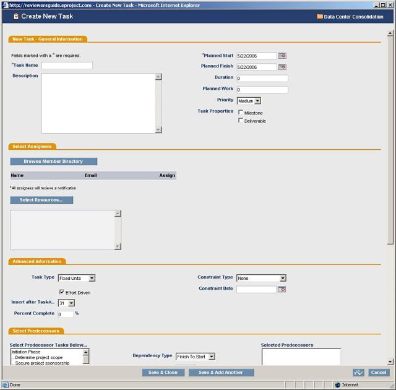Click the spell check icon beside Cancel
396x390 pixels.
pyautogui.click(x=358, y=372)
